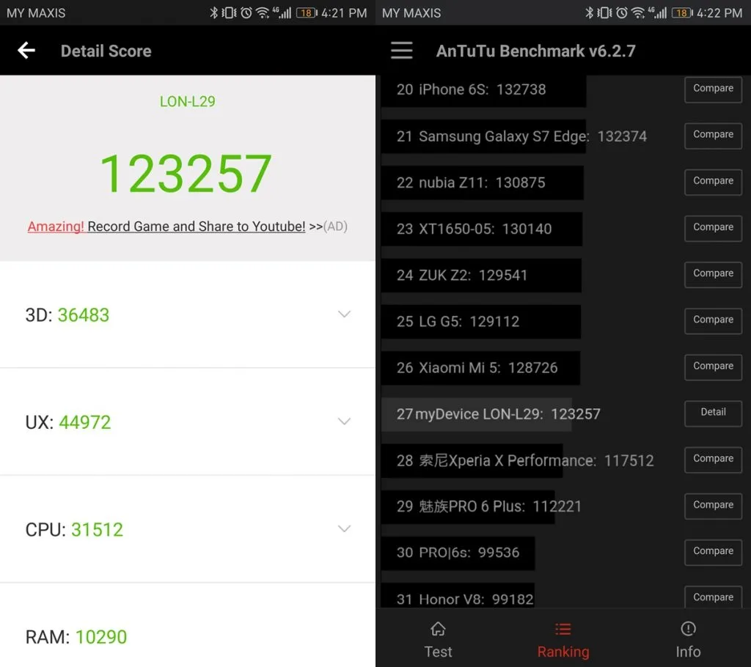This screenshot has height=667, width=751.
Task: Expand the CPU score details chevron
Action: click(x=345, y=528)
